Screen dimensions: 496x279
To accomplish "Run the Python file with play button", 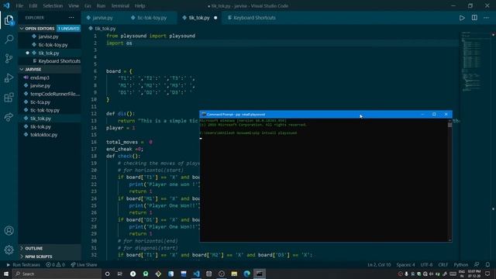I will [x=462, y=18].
